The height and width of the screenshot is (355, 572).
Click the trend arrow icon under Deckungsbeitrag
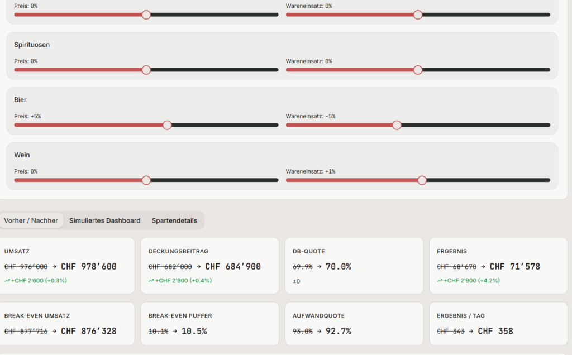click(151, 280)
